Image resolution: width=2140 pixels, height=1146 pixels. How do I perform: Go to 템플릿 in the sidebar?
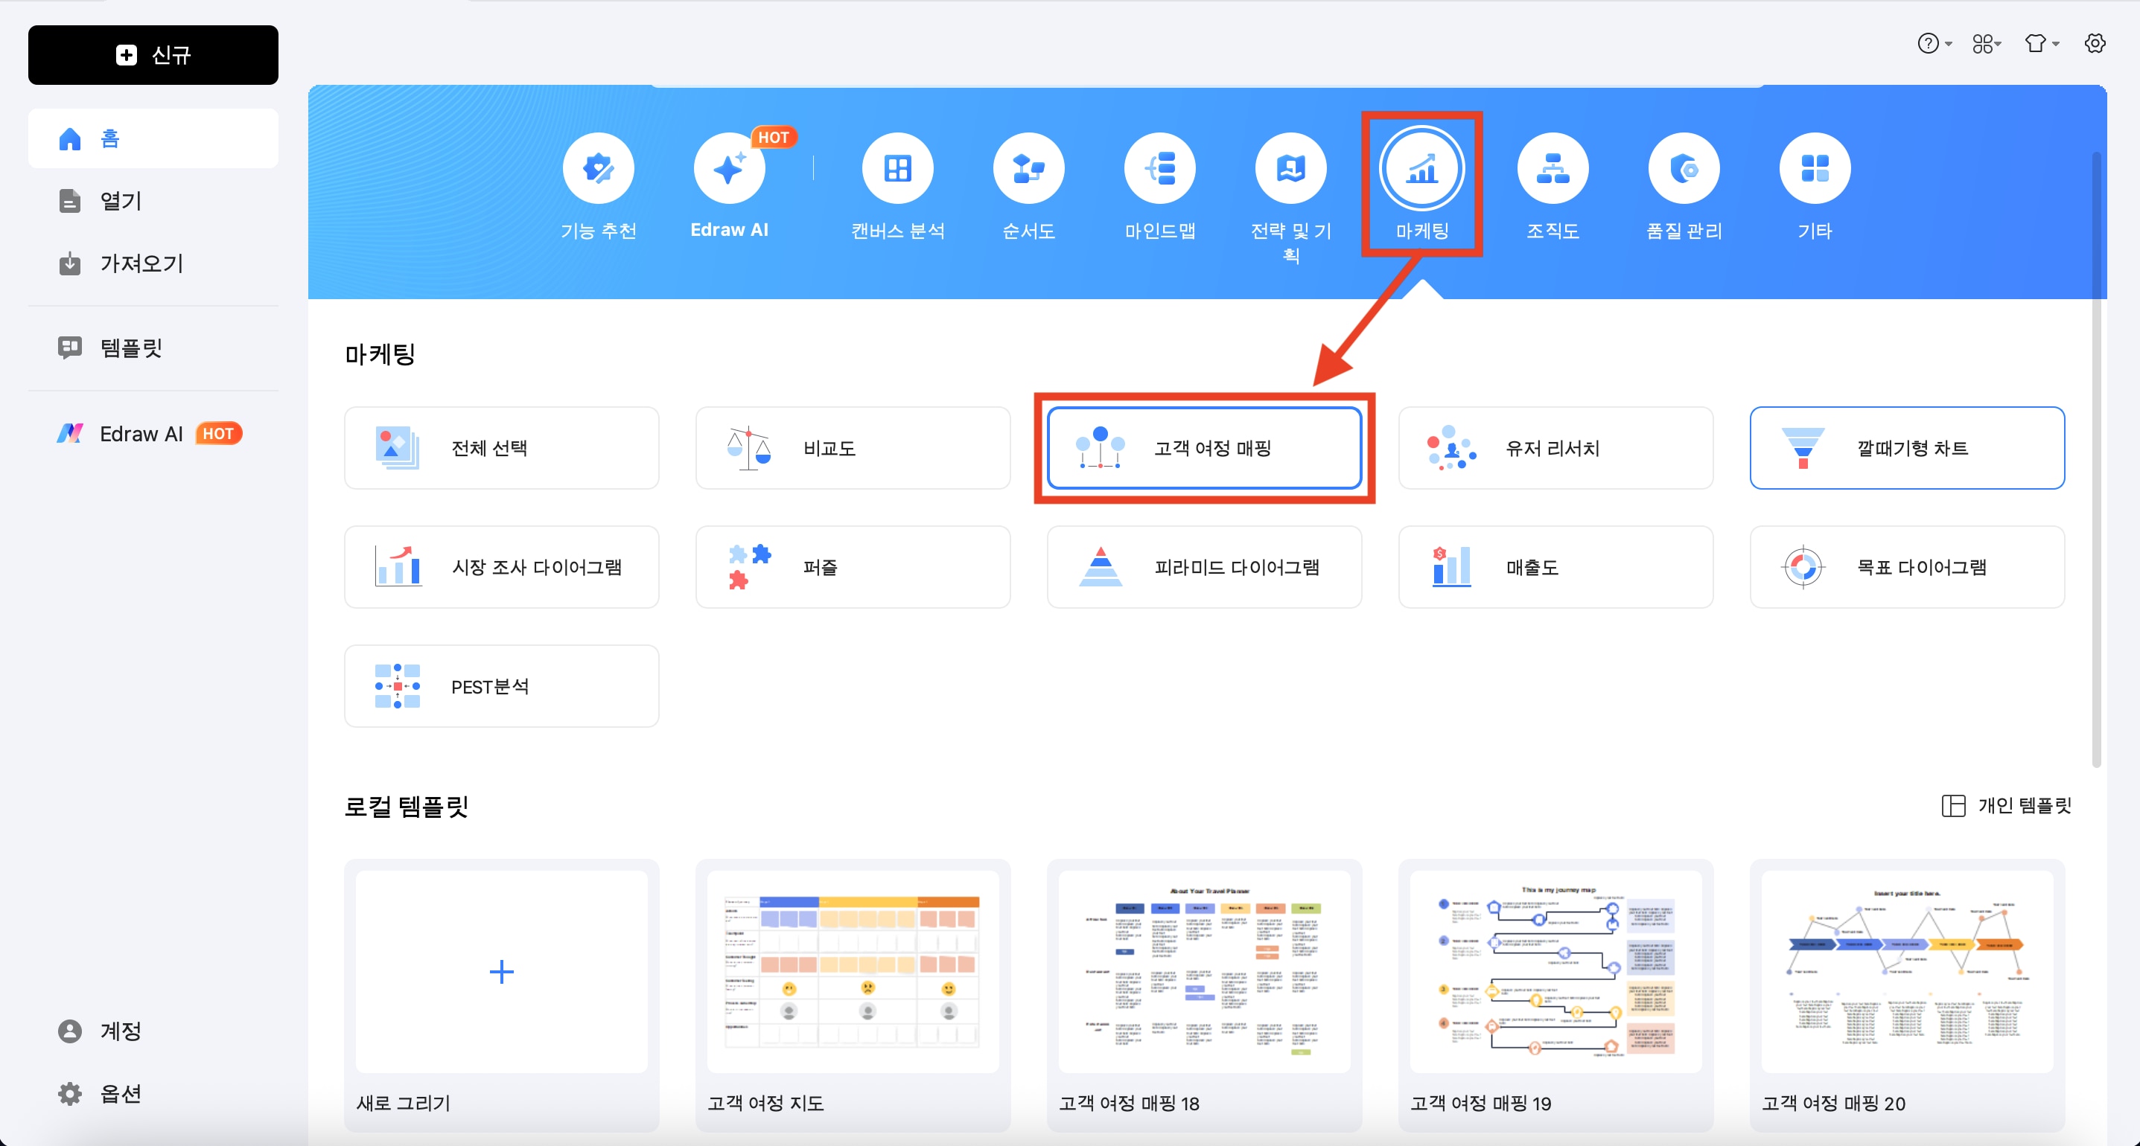pyautogui.click(x=130, y=347)
